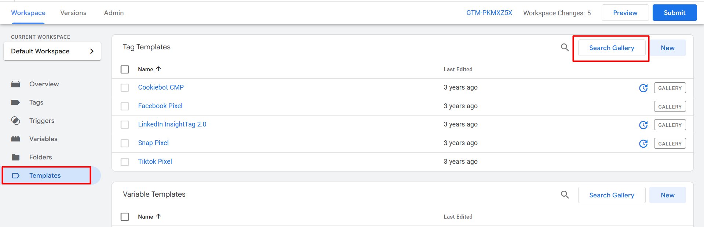Switch to the Admin tab
The image size is (704, 227).
coord(114,13)
